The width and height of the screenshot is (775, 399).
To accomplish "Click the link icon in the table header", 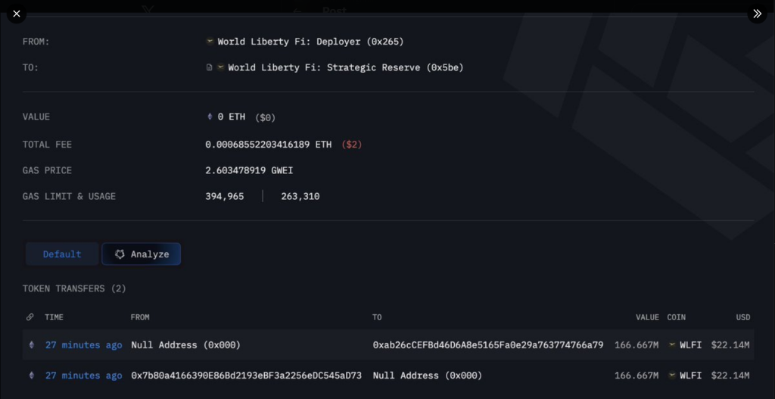I will 30,317.
